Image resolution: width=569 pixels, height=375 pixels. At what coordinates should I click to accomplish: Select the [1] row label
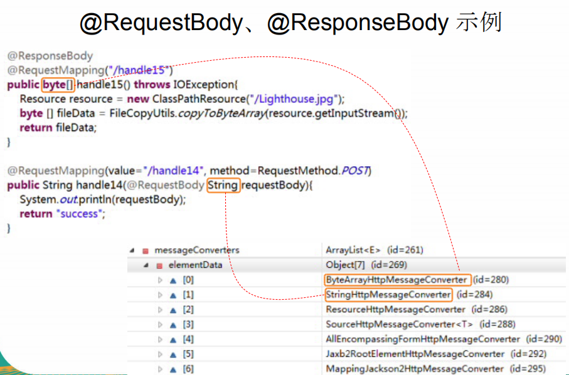click(188, 295)
